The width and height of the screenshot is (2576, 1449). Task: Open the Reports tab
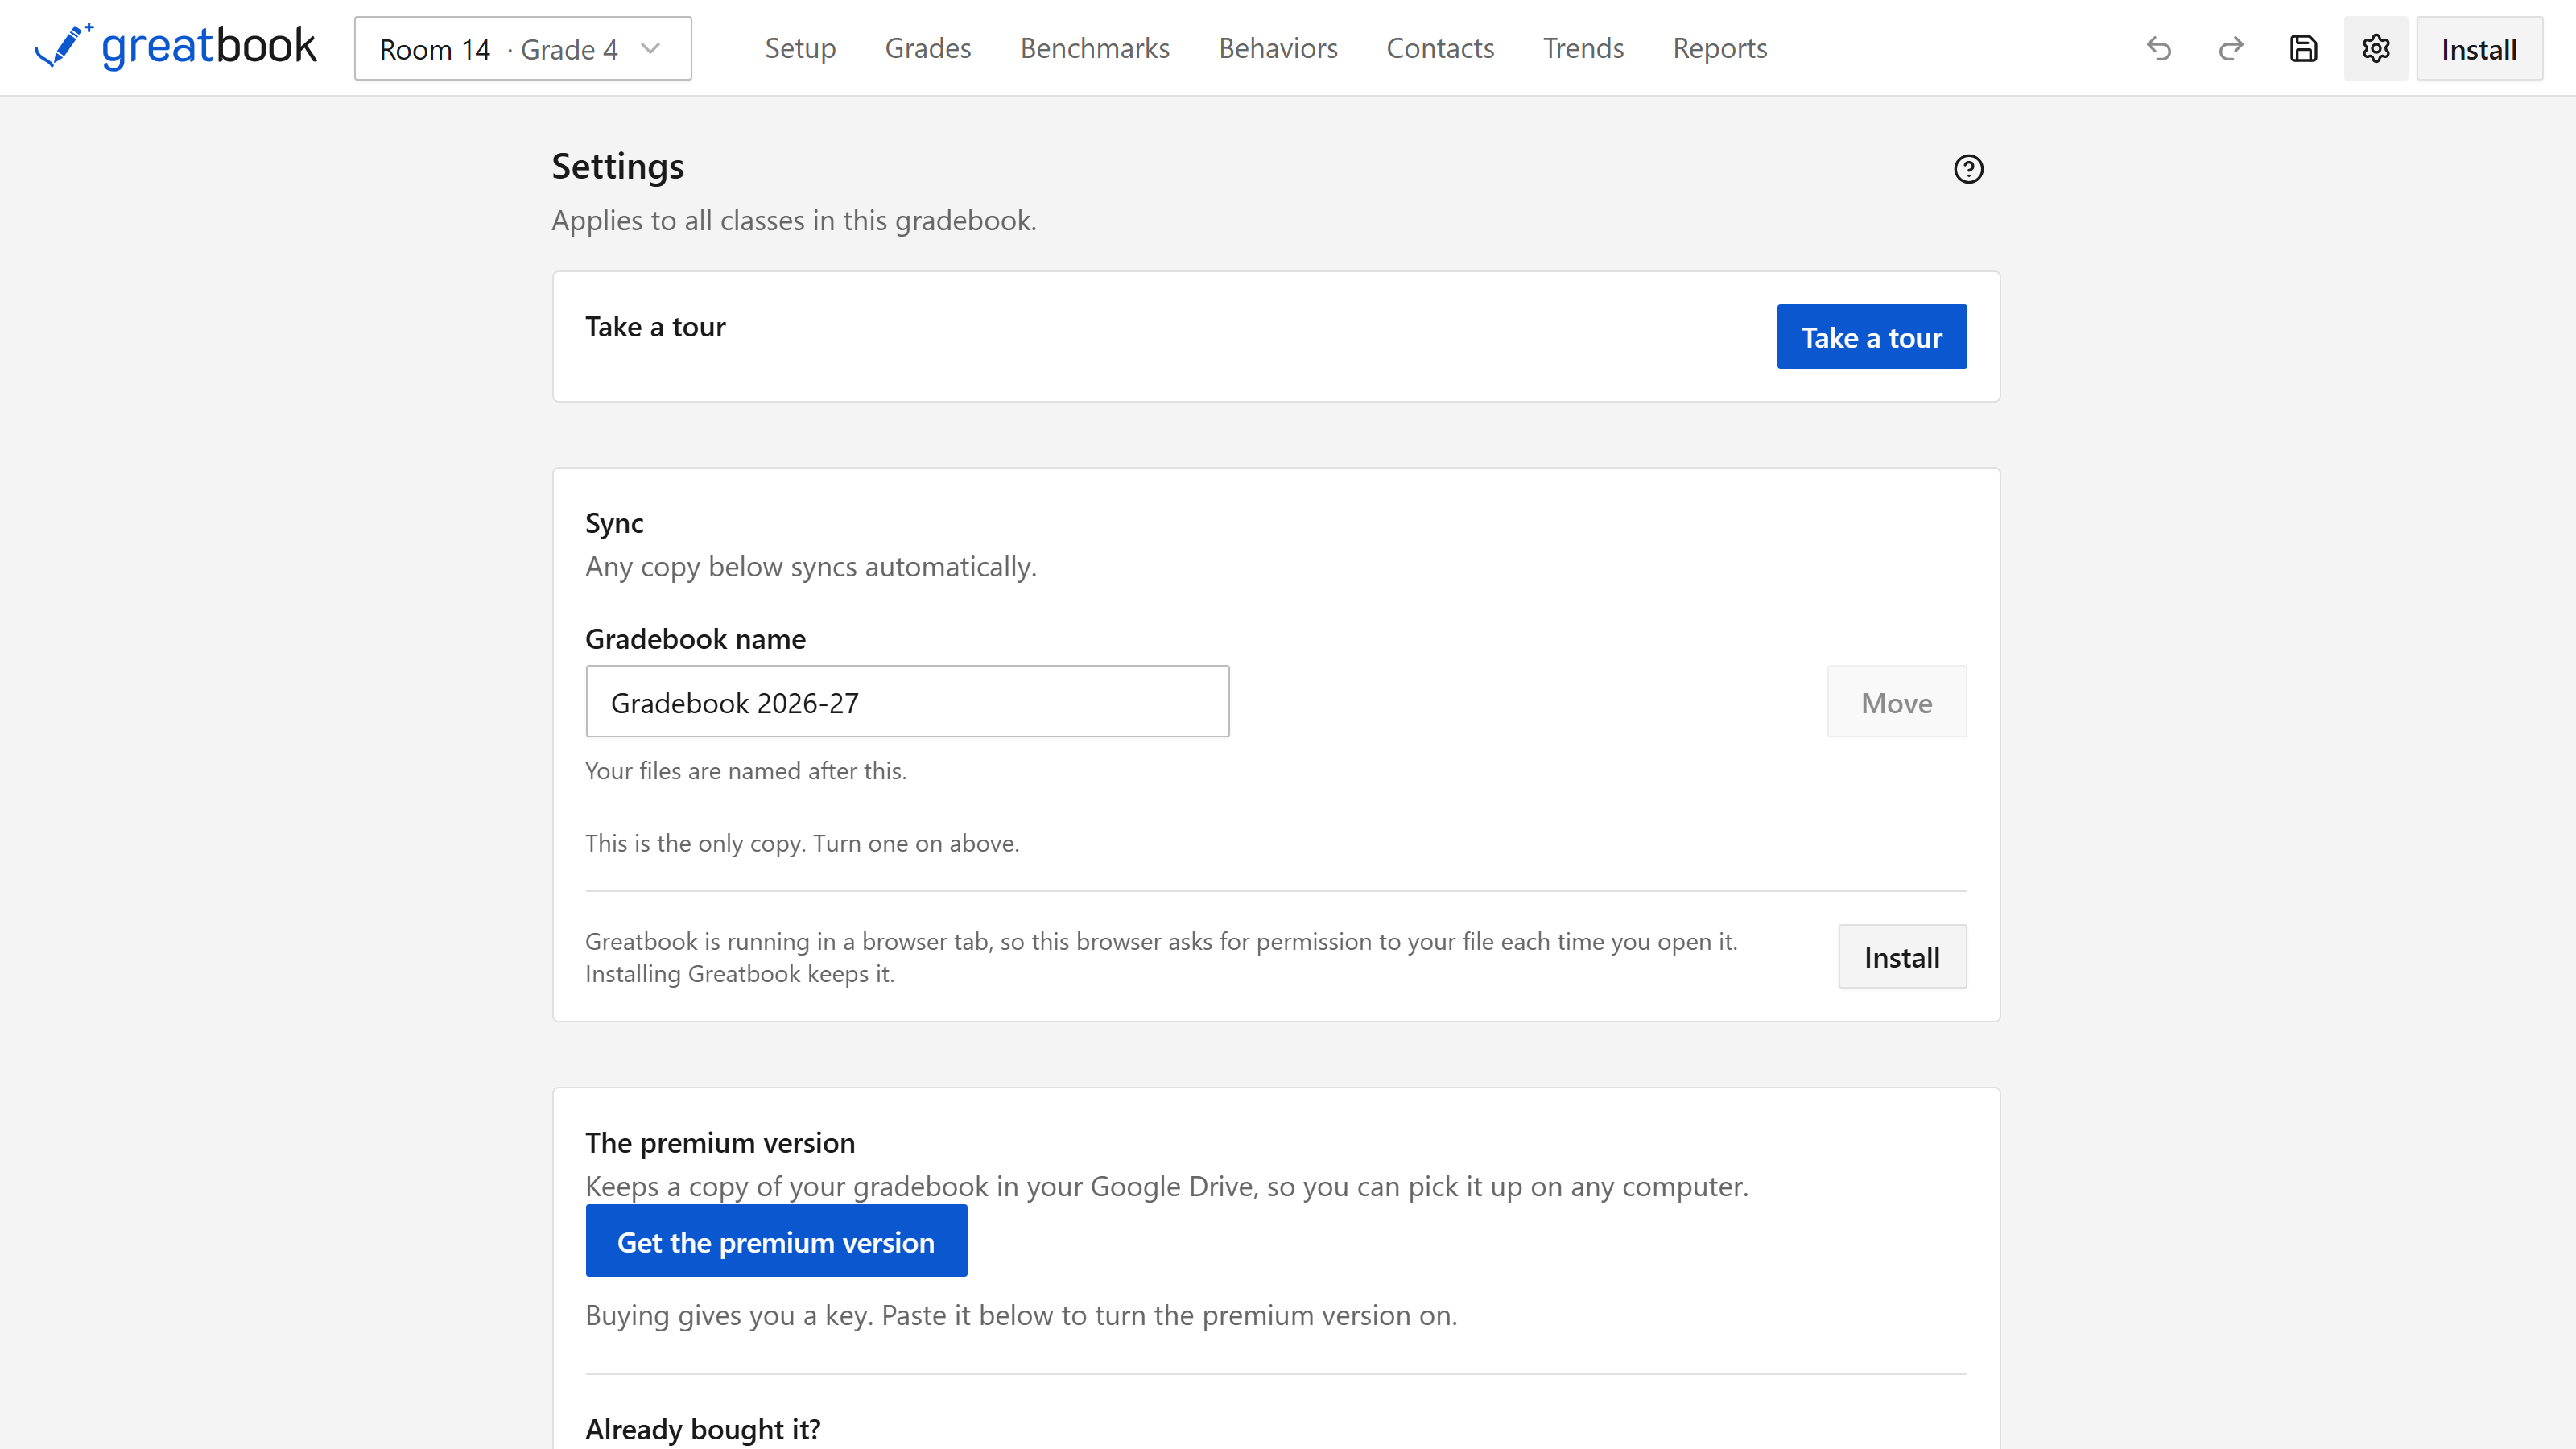pyautogui.click(x=1720, y=48)
